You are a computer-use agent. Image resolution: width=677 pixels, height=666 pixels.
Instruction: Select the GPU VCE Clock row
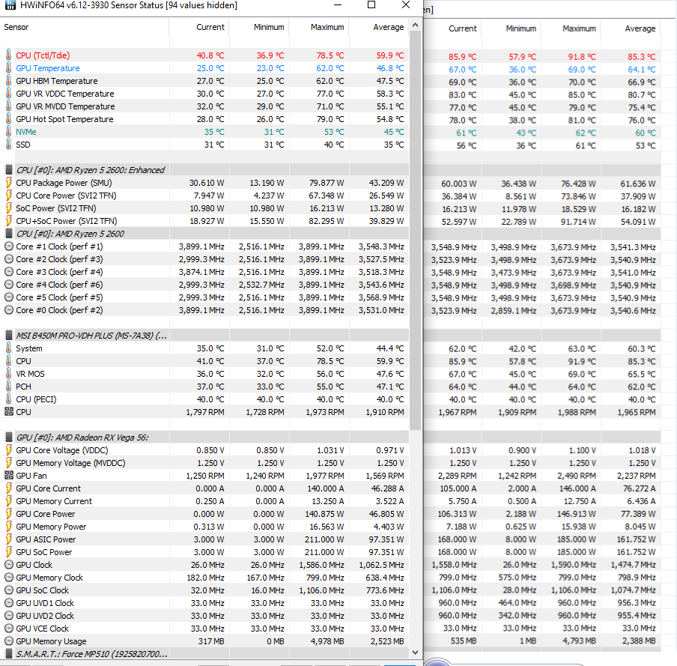(x=204, y=629)
